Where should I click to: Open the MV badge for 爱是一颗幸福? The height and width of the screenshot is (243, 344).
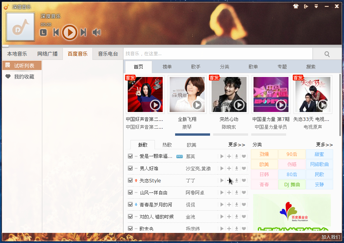click(x=179, y=156)
